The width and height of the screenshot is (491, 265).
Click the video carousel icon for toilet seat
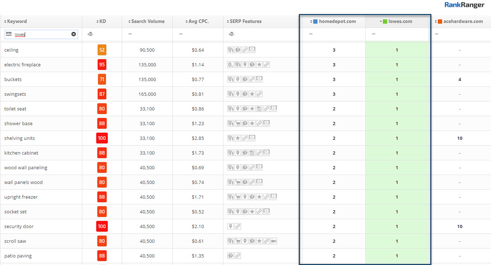(274, 109)
